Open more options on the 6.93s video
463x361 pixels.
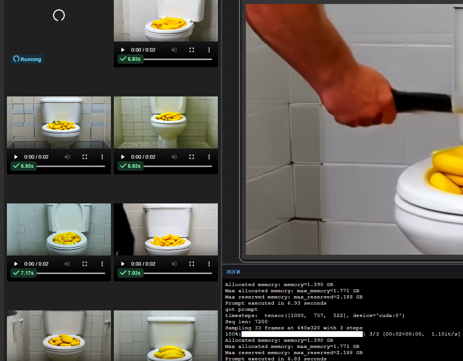(x=102, y=157)
